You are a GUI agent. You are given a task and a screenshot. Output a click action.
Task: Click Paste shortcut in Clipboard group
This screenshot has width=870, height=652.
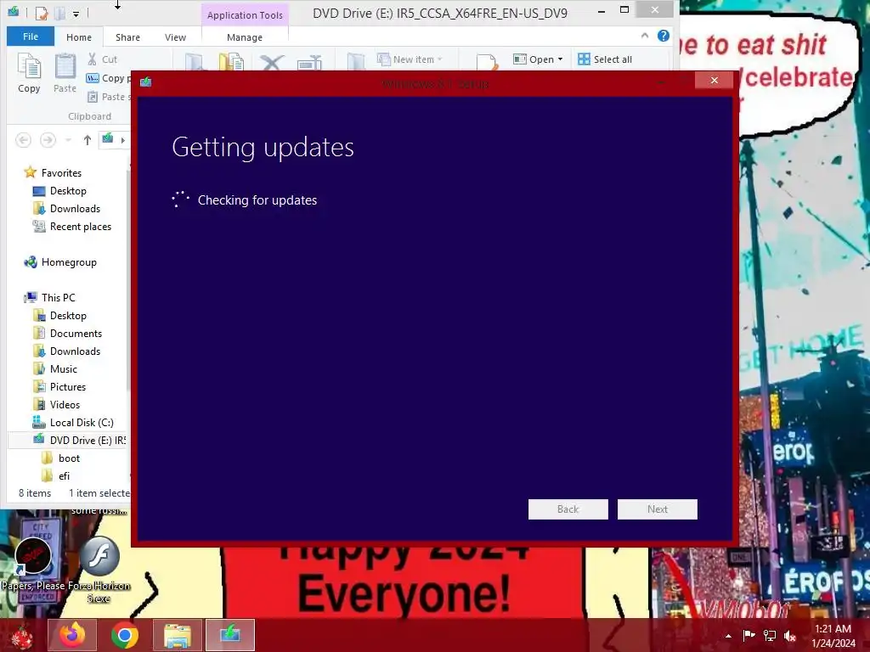tap(109, 97)
